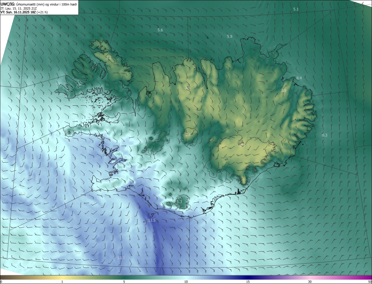Select the "30" tick on the color scale
Image resolution: width=372 pixels, height=284 pixels.
310,282
